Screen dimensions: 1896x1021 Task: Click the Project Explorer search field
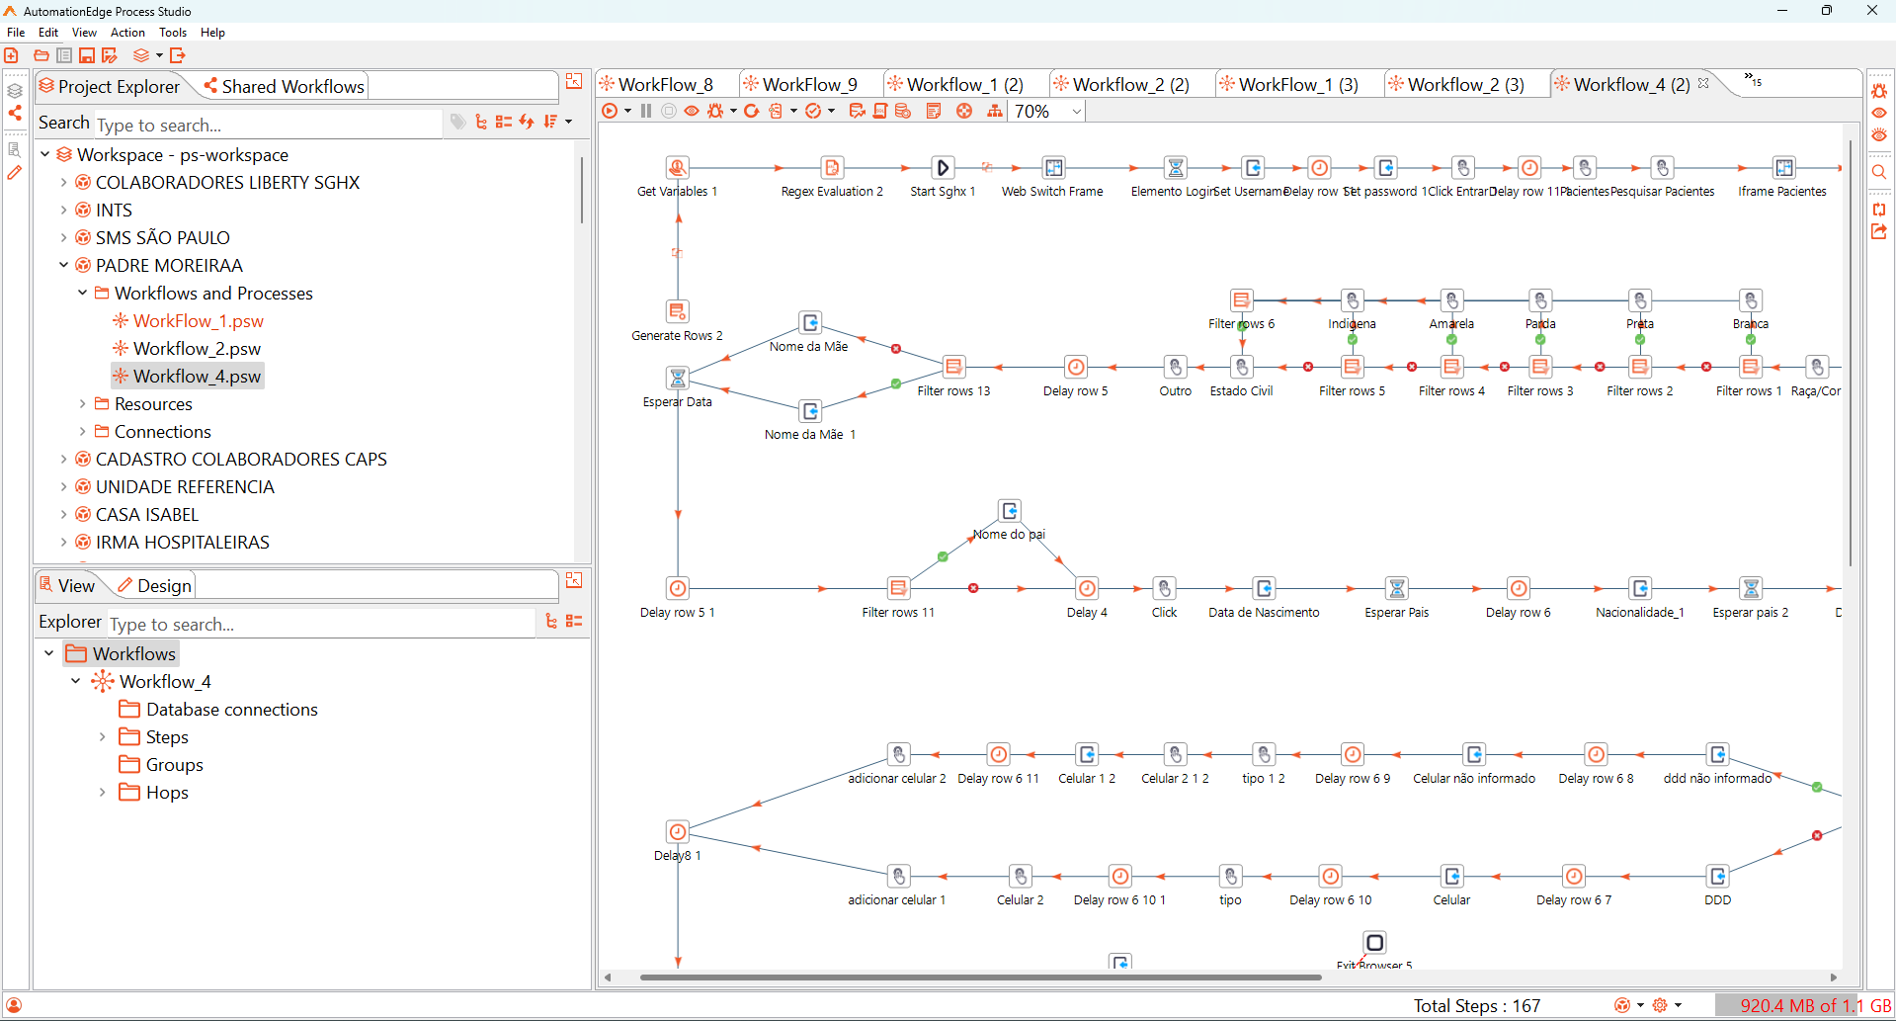[267, 126]
